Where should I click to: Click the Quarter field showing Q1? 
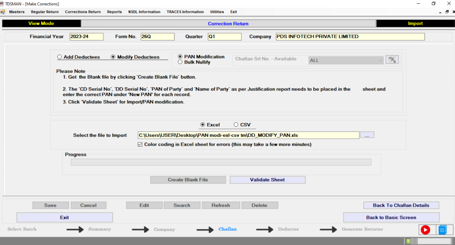225,36
